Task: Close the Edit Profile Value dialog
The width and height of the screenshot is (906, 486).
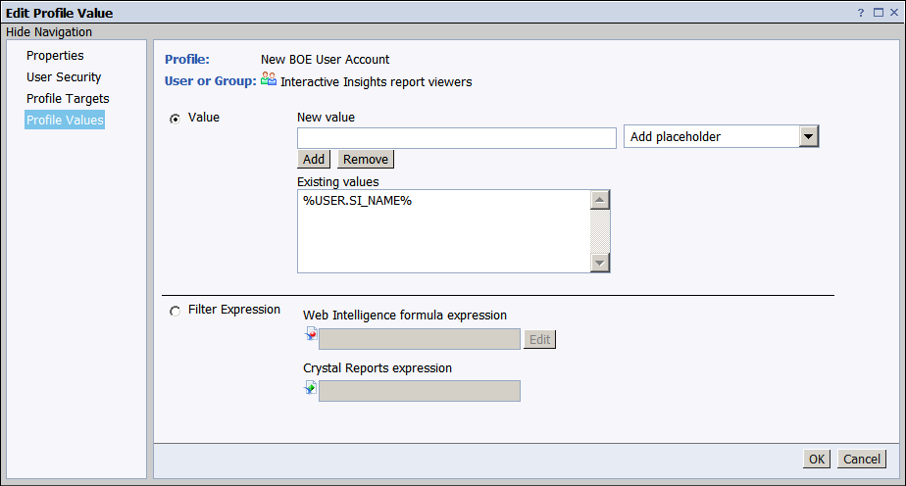Action: click(x=893, y=13)
